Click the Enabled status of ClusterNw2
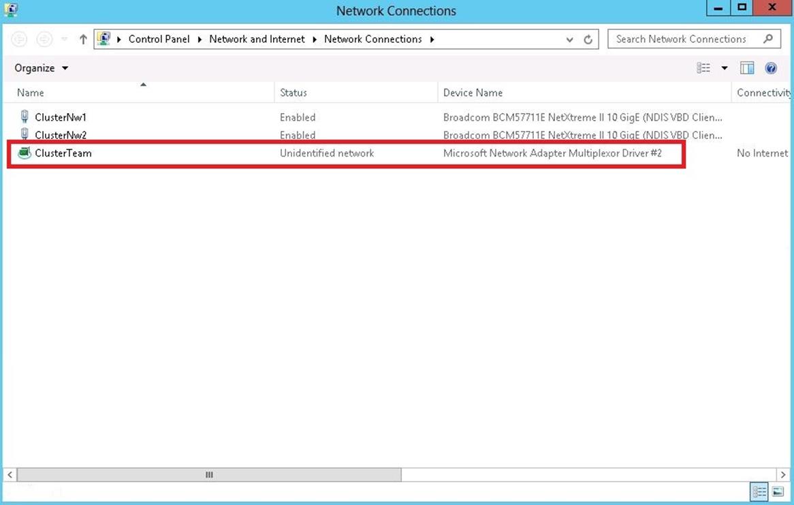 coord(298,136)
